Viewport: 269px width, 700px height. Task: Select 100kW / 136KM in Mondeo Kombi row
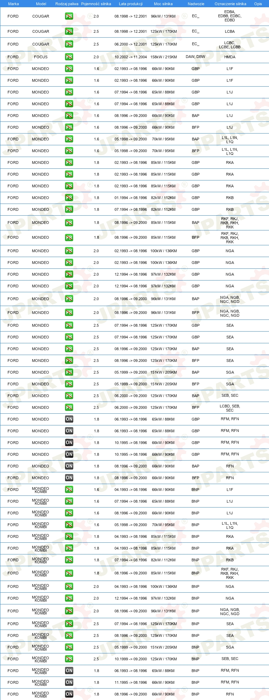pyautogui.click(x=163, y=586)
